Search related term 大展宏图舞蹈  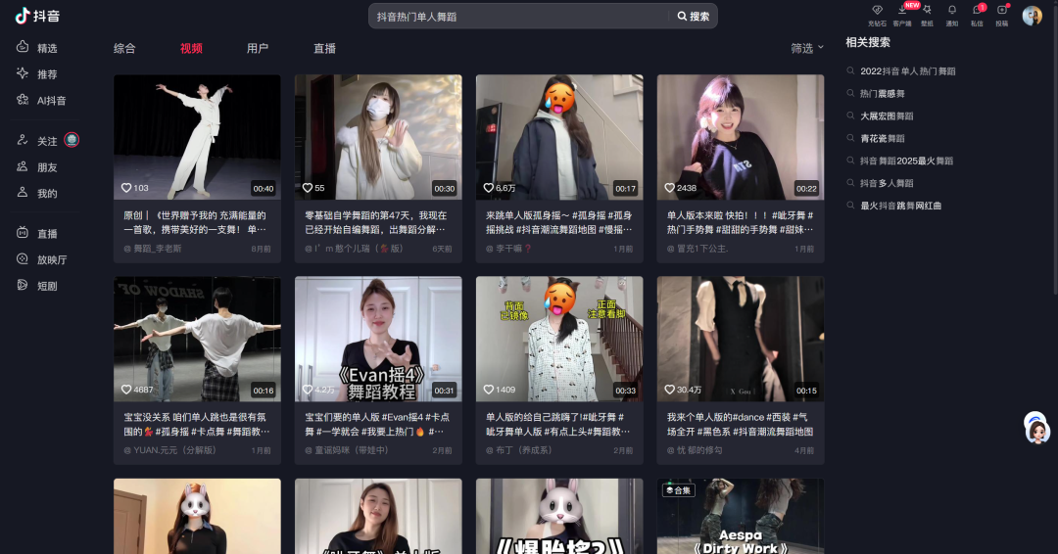tap(887, 115)
